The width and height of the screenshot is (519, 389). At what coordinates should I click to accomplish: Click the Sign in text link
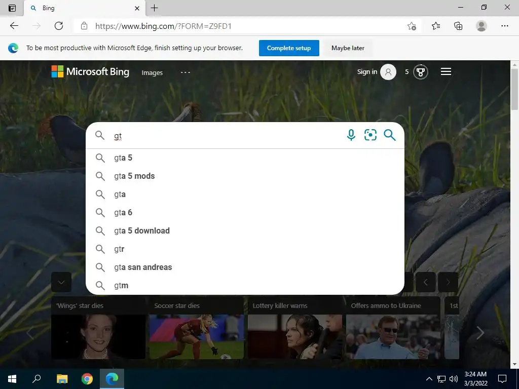pyautogui.click(x=367, y=72)
